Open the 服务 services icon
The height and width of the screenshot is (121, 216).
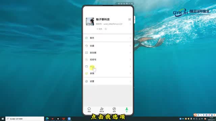coord(86,38)
